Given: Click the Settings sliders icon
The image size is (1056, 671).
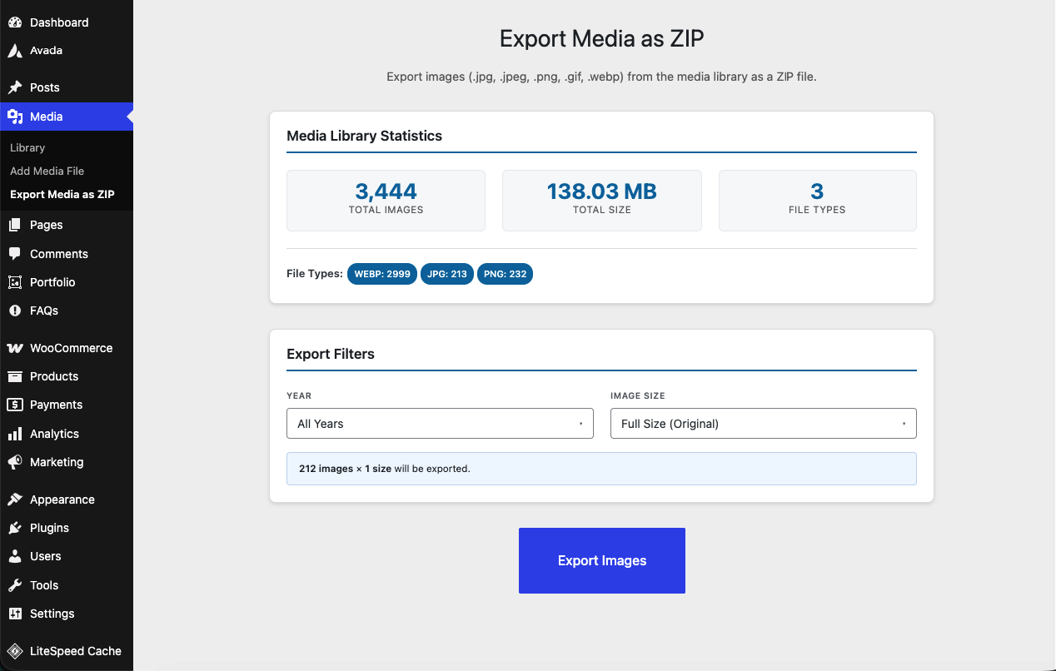Looking at the screenshot, I should [15, 614].
